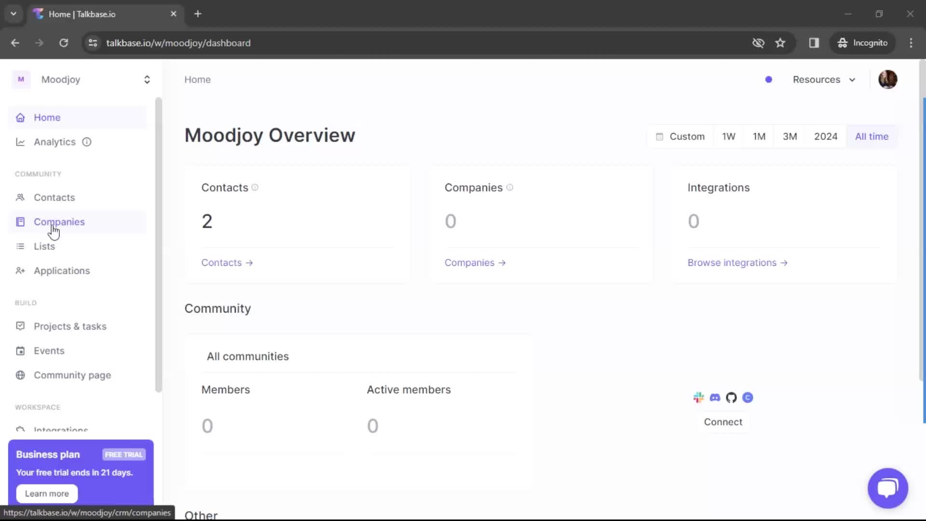The image size is (926, 521).
Task: Open the Custom date range picker
Action: tap(681, 137)
